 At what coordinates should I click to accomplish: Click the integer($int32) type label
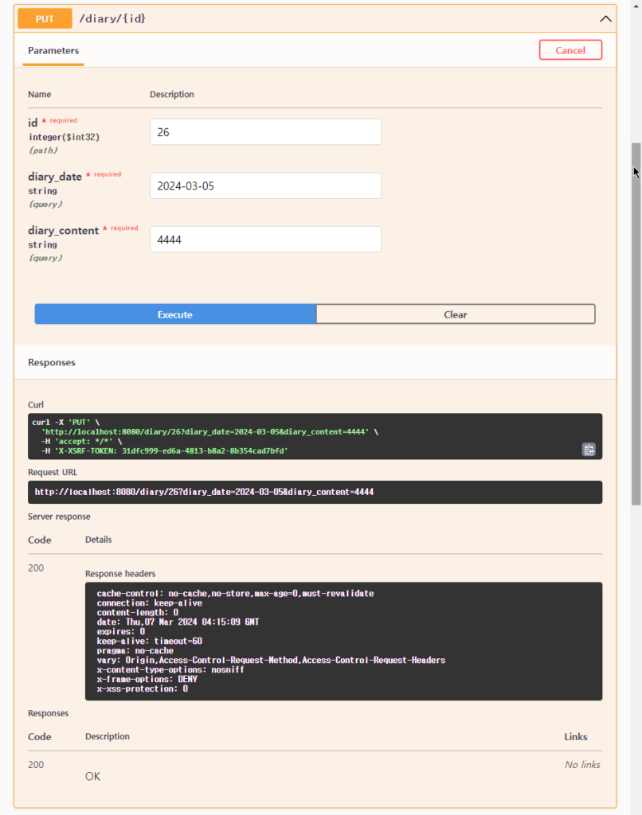(64, 137)
